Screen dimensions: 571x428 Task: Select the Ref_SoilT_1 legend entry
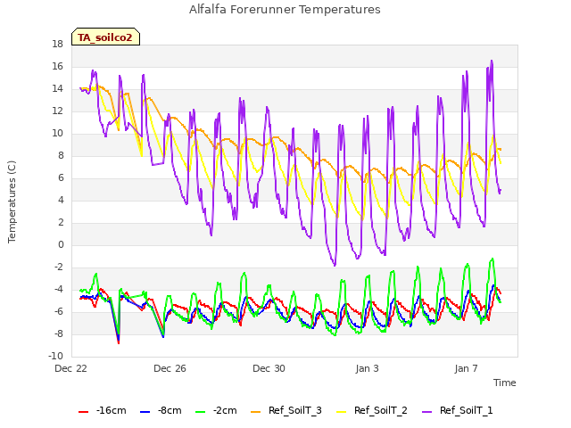pyautogui.click(x=458, y=410)
